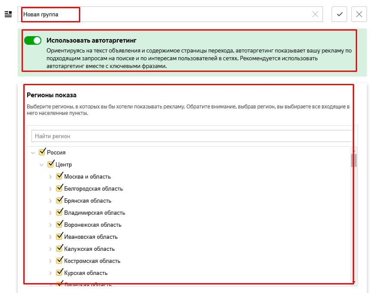The image size is (373, 293).
Task: Uncheck Воронежская область checkbox
Action: click(x=60, y=224)
